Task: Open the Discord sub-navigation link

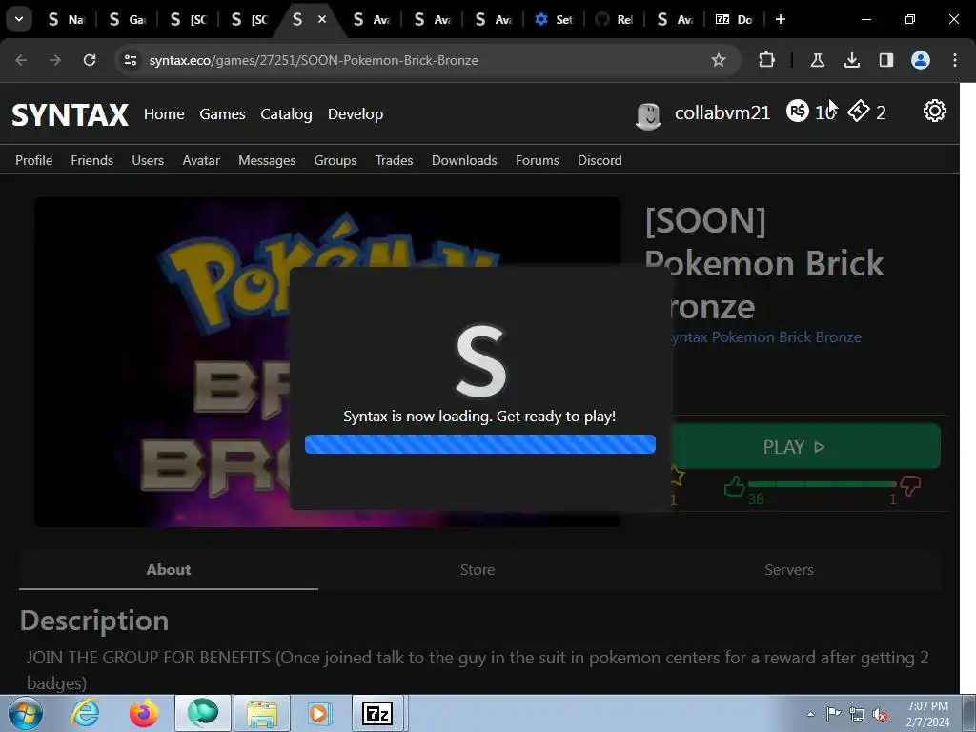Action: [x=600, y=160]
